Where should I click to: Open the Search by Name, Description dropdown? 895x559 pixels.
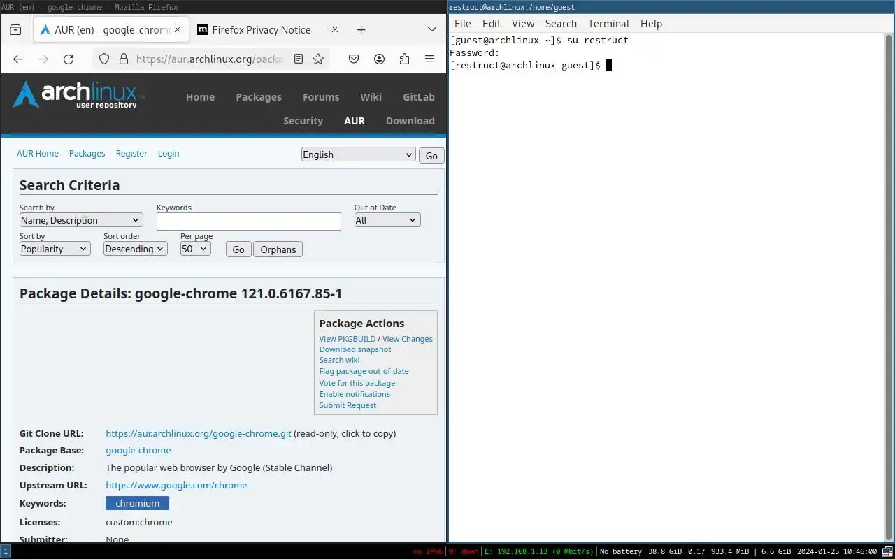pos(81,220)
